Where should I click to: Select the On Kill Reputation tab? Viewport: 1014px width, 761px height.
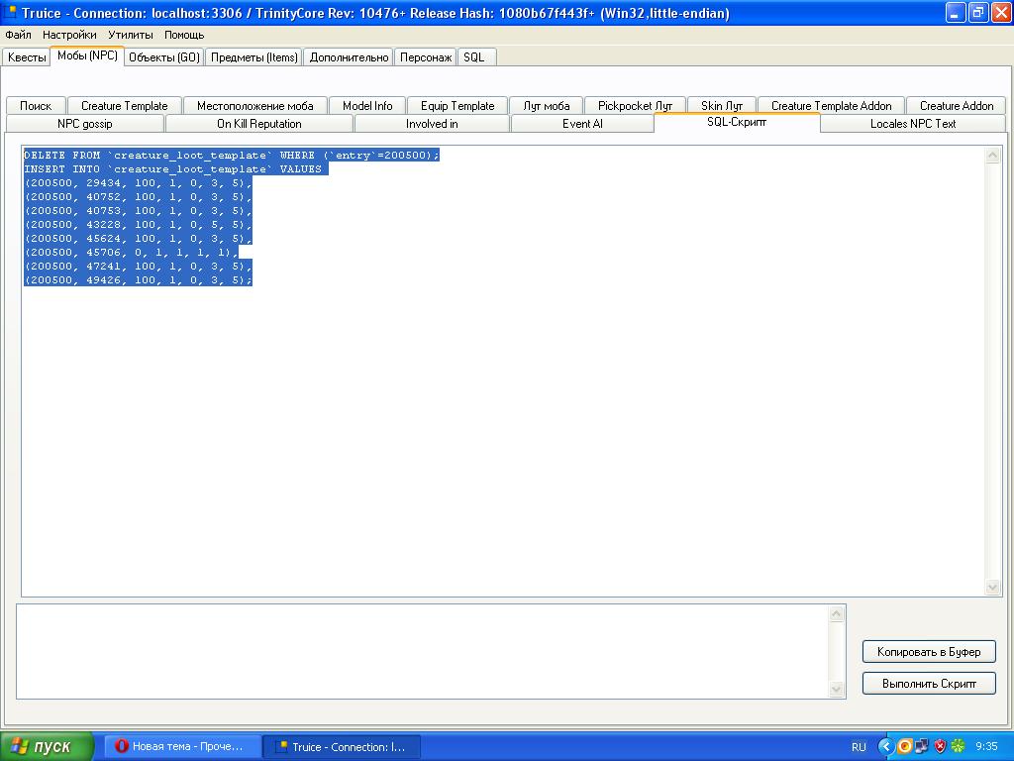[x=259, y=124]
